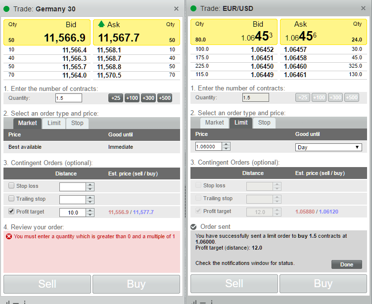Click the green up arrow next to Ask
The height and width of the screenshot is (304, 372).
coord(101,24)
